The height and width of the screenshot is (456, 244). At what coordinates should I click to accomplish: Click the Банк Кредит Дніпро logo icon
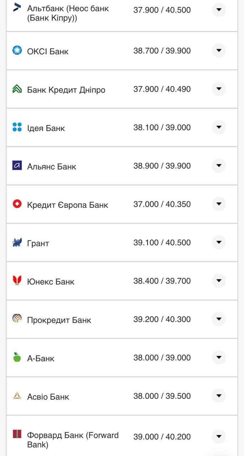17,89
